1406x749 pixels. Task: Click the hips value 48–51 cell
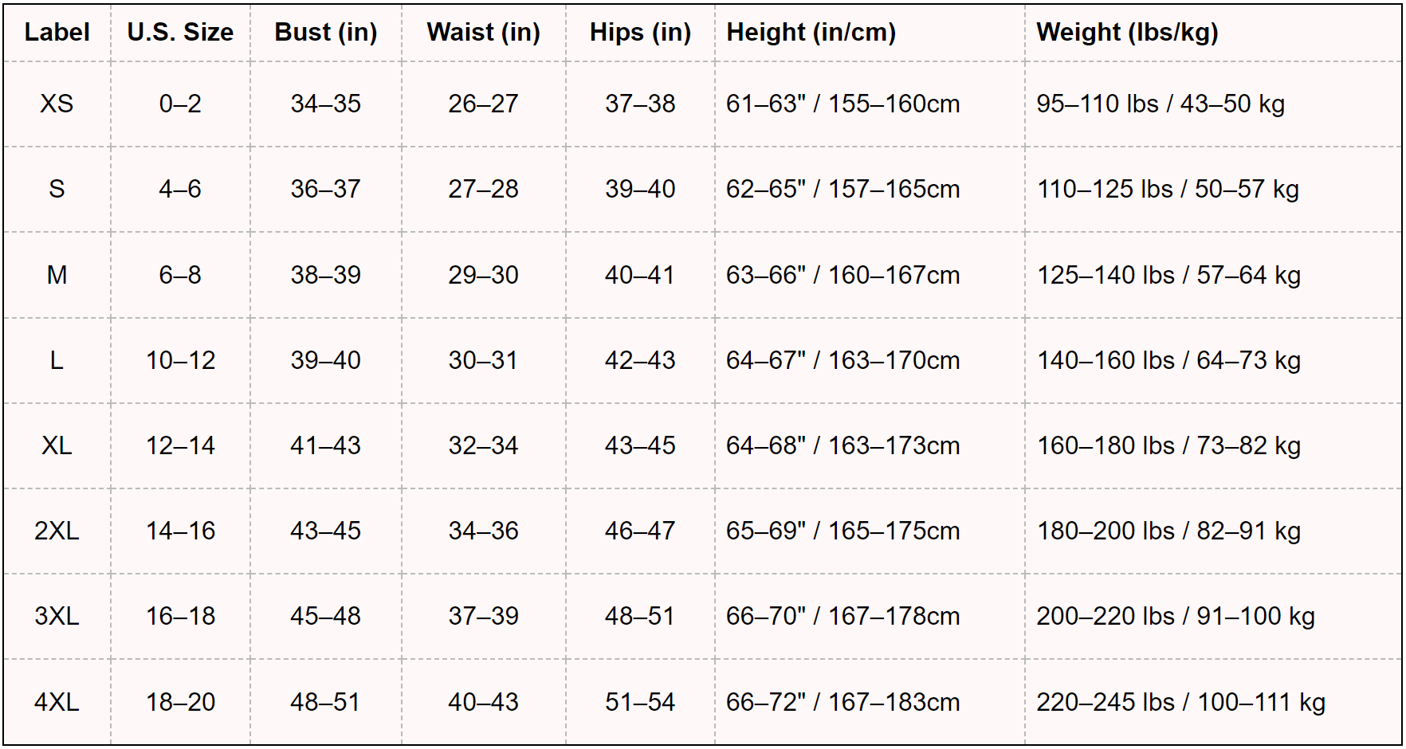click(640, 616)
